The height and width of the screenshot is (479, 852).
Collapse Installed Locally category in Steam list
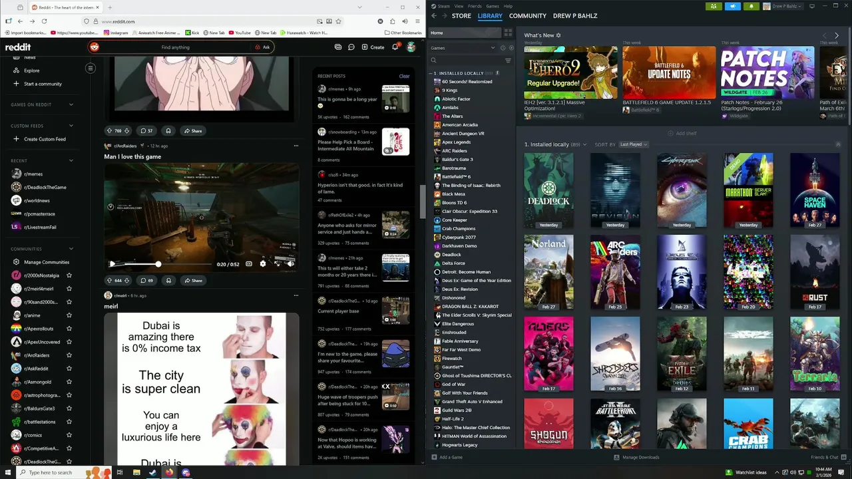[x=431, y=73]
